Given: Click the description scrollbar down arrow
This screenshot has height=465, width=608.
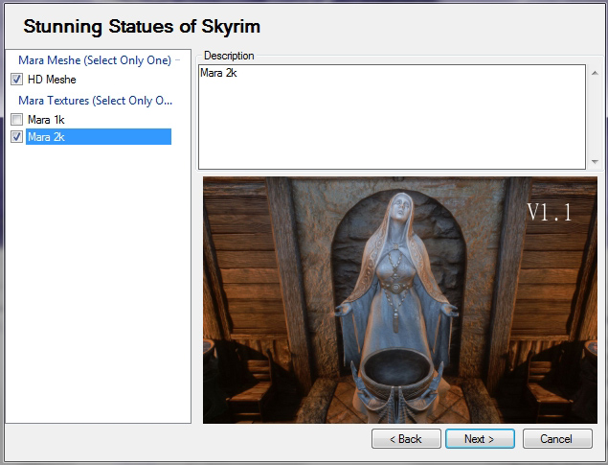Looking at the screenshot, I should [595, 161].
